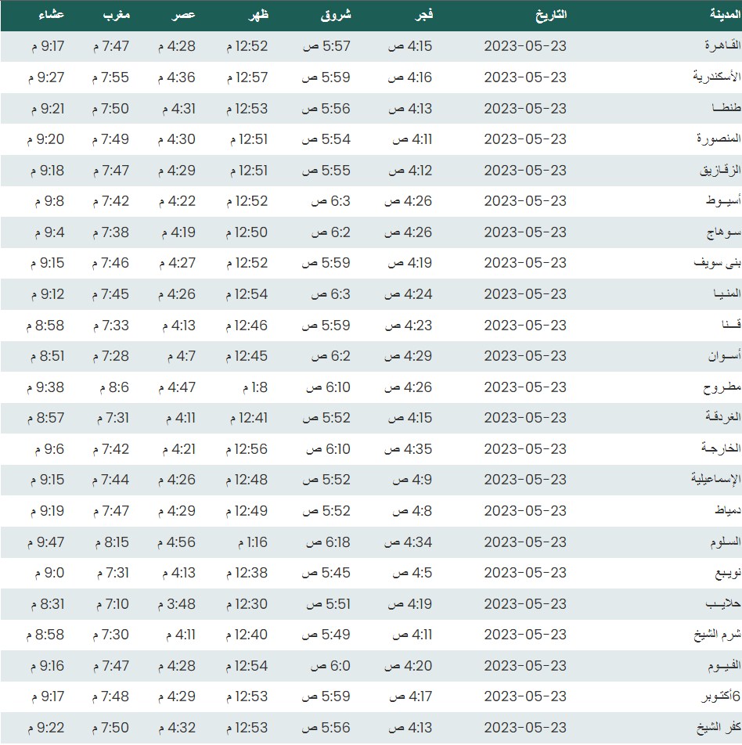Select the عصر time for أسوان
This screenshot has height=745, width=742.
click(178, 356)
